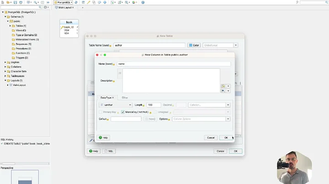Click the pencil edit icon in New Table
The width and height of the screenshot is (329, 184).
91,140
